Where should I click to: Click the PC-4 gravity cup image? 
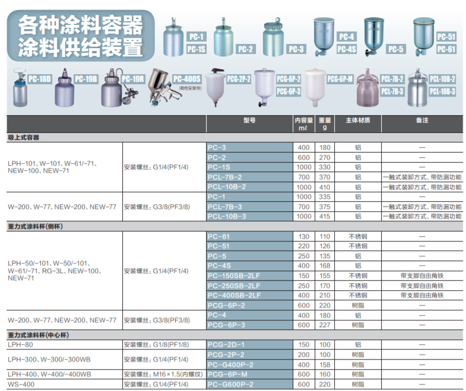pos(324,37)
